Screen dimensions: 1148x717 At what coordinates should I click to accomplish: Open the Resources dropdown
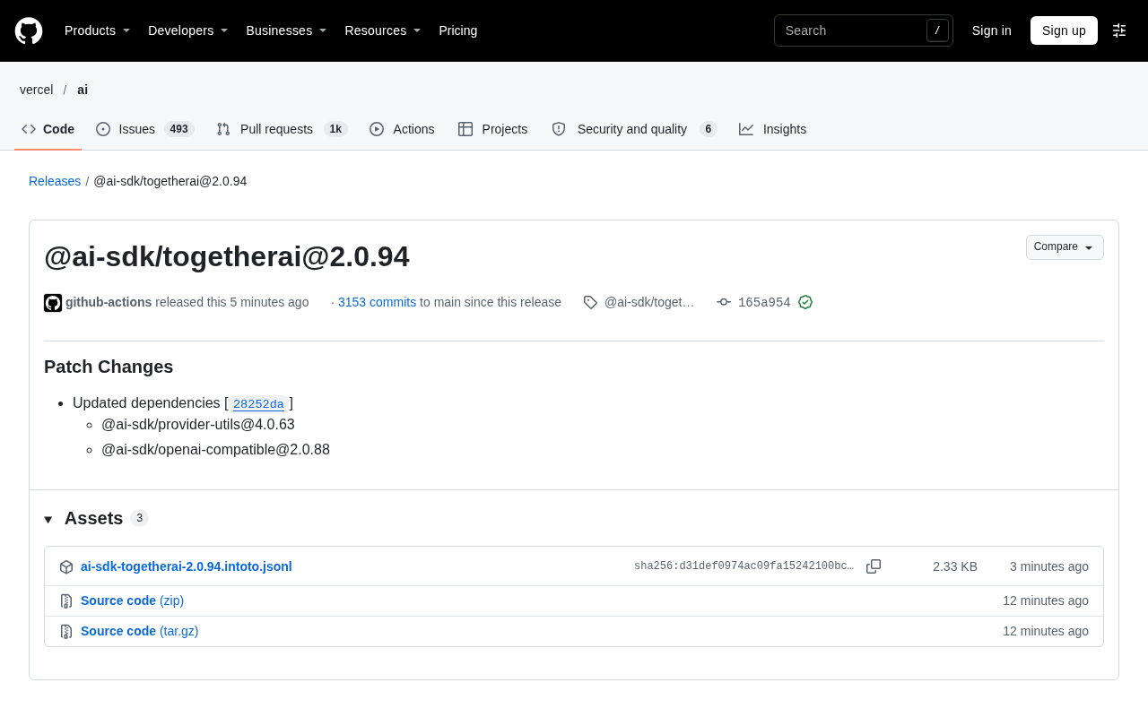point(383,30)
